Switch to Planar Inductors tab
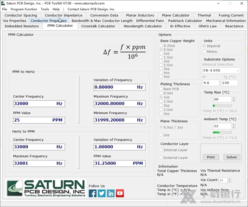248x207 pixels. pyautogui.click(x=140, y=15)
